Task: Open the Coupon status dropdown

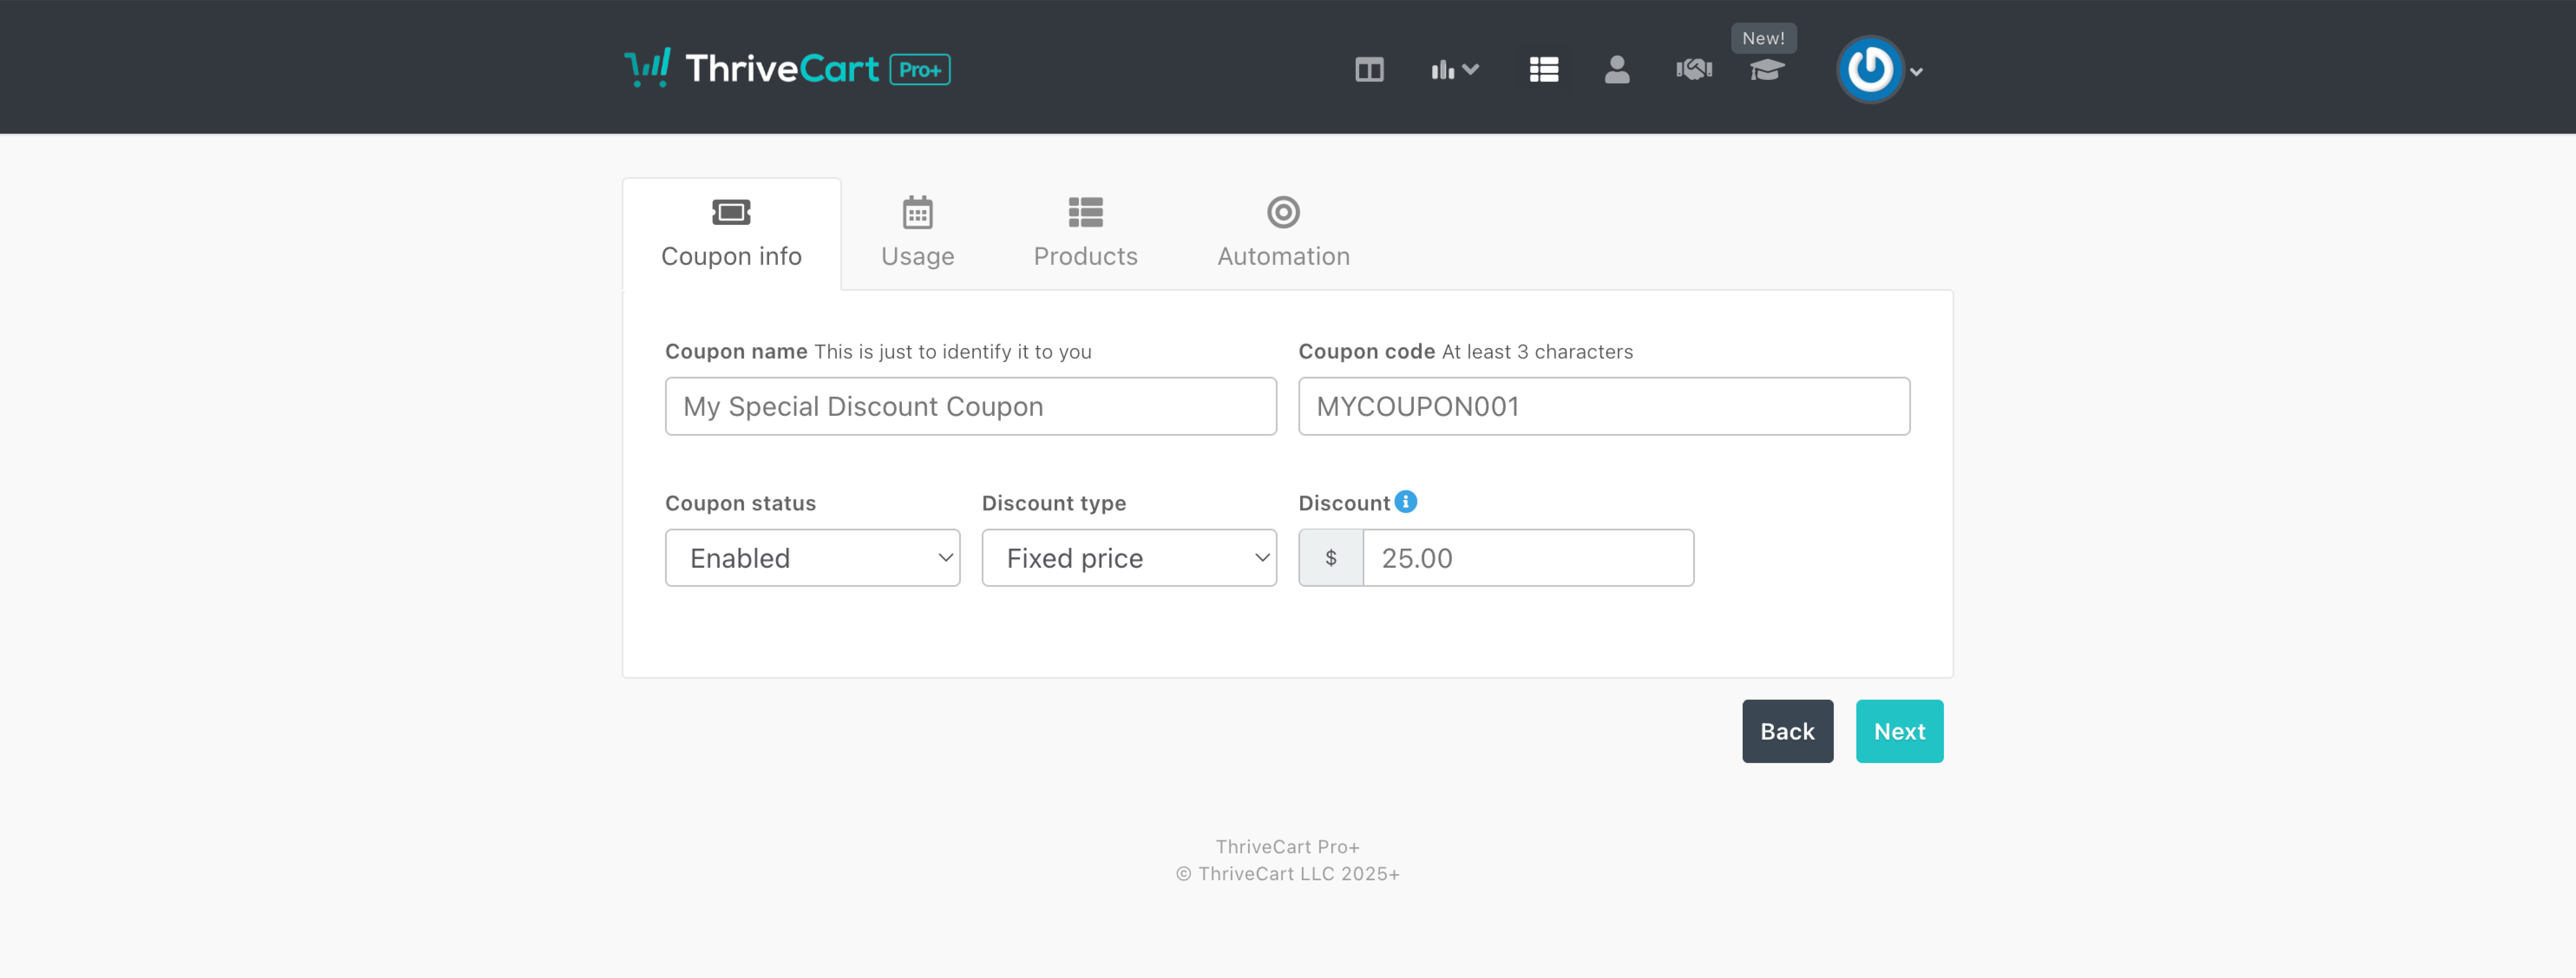Action: click(812, 558)
